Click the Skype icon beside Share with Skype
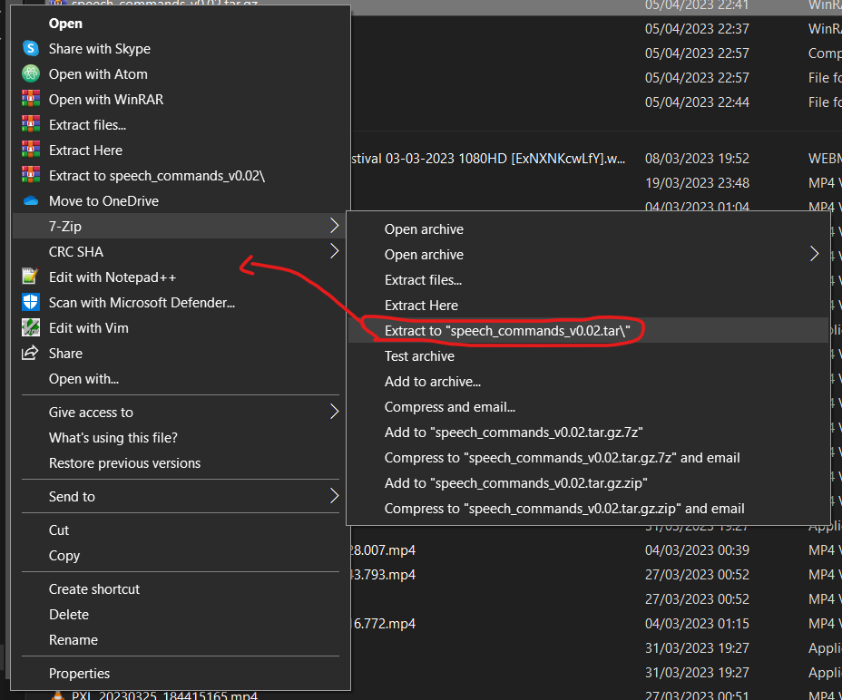This screenshot has width=842, height=700. point(31,49)
